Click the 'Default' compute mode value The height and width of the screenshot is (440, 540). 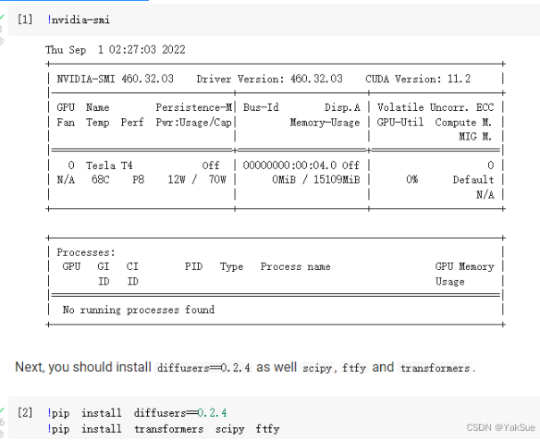pyautogui.click(x=473, y=179)
